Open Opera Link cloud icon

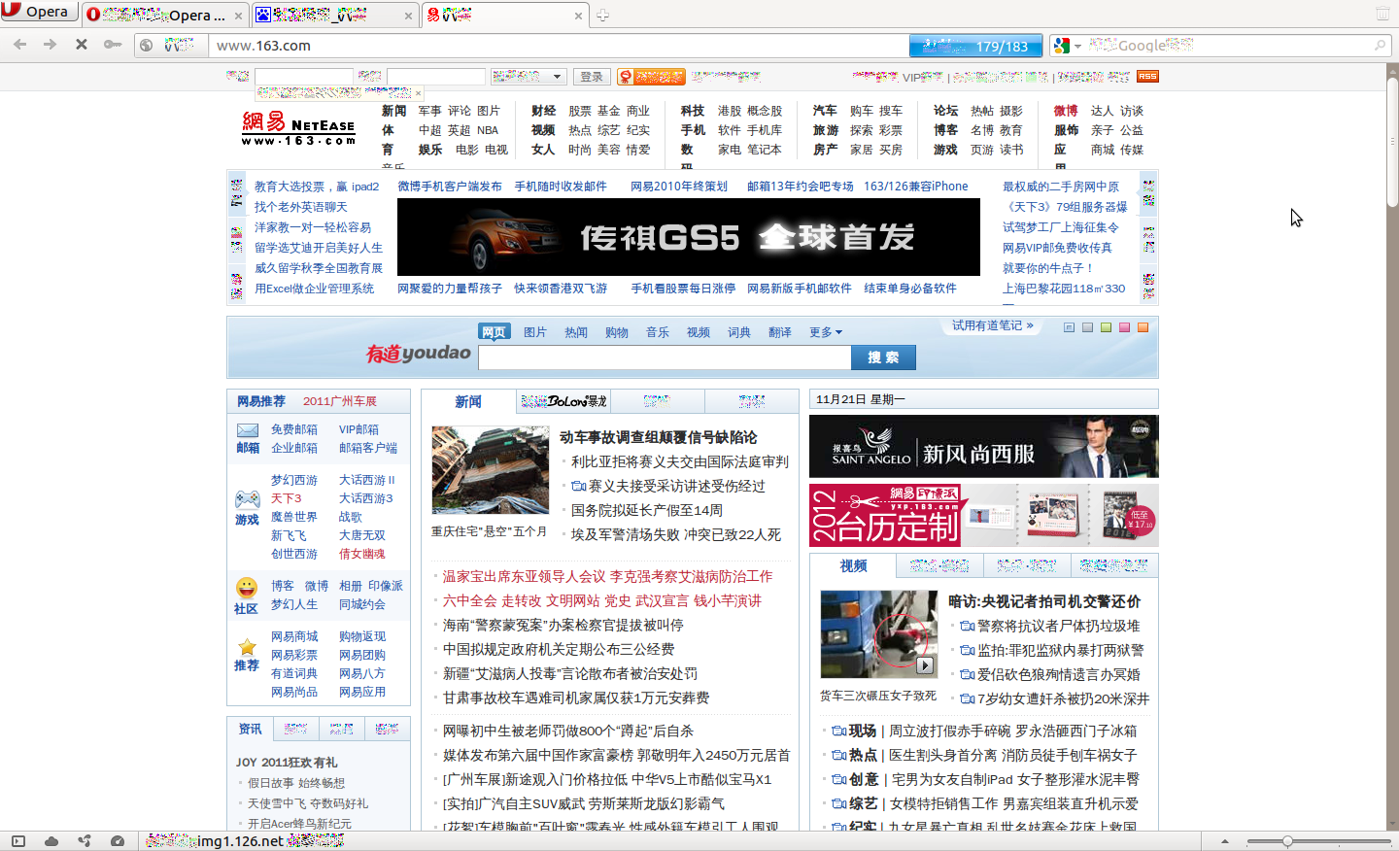click(x=51, y=841)
